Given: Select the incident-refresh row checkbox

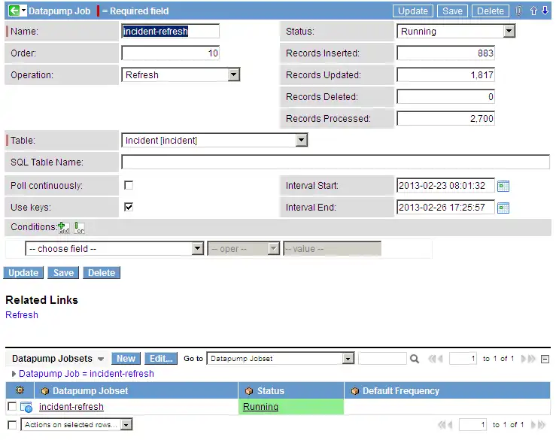Looking at the screenshot, I should coord(12,407).
